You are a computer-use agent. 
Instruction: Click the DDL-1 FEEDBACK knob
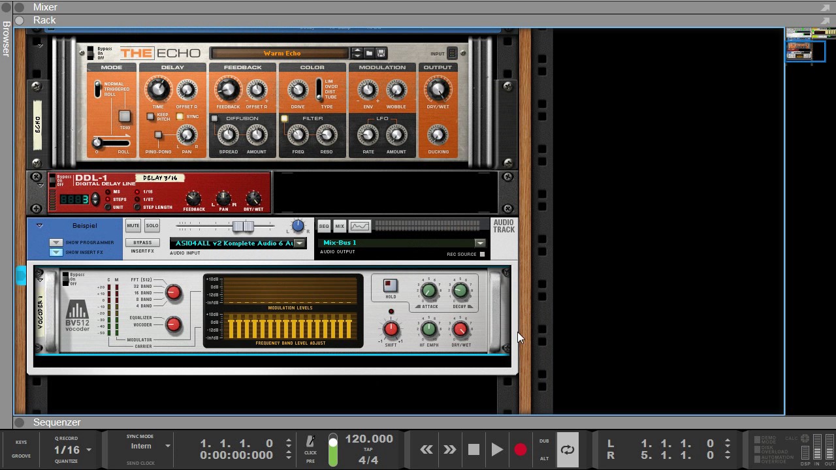tap(193, 198)
